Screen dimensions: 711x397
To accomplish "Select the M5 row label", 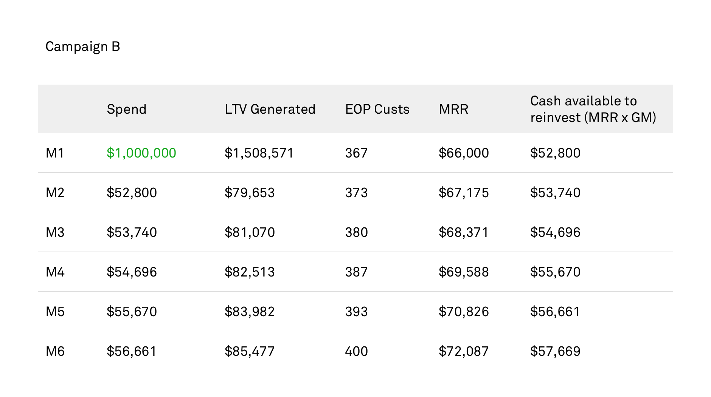I will click(55, 312).
